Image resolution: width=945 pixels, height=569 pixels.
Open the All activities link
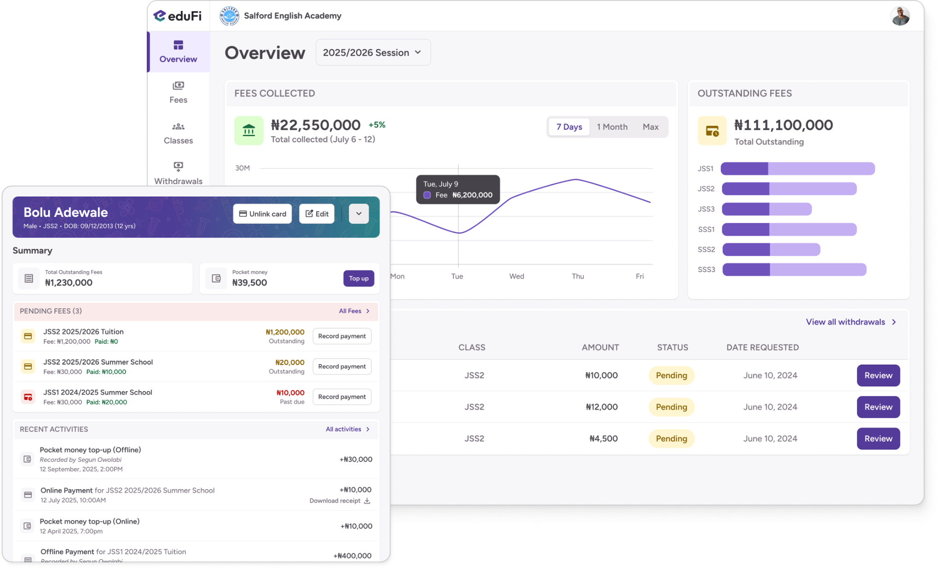tap(343, 429)
